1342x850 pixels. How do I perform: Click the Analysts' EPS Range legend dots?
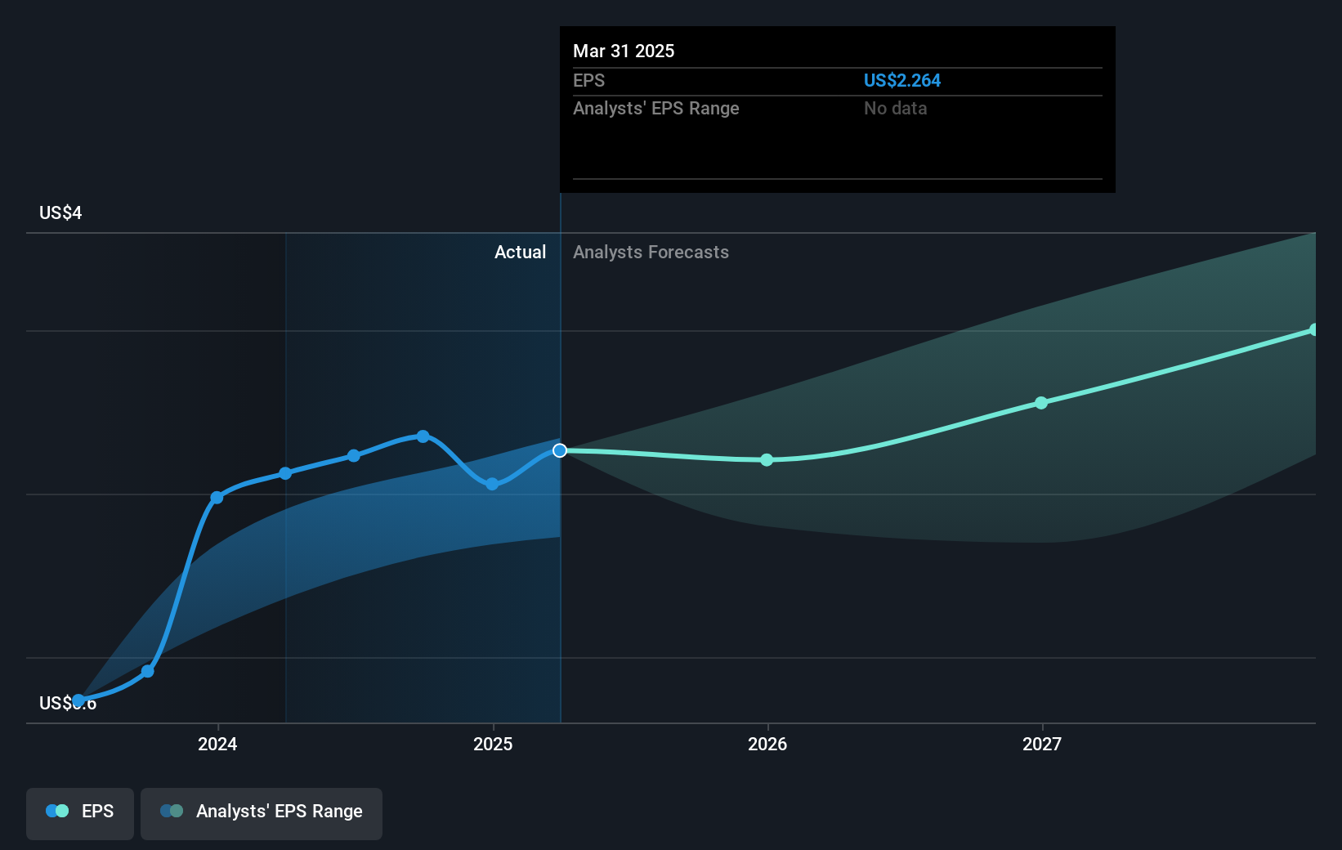click(x=171, y=811)
